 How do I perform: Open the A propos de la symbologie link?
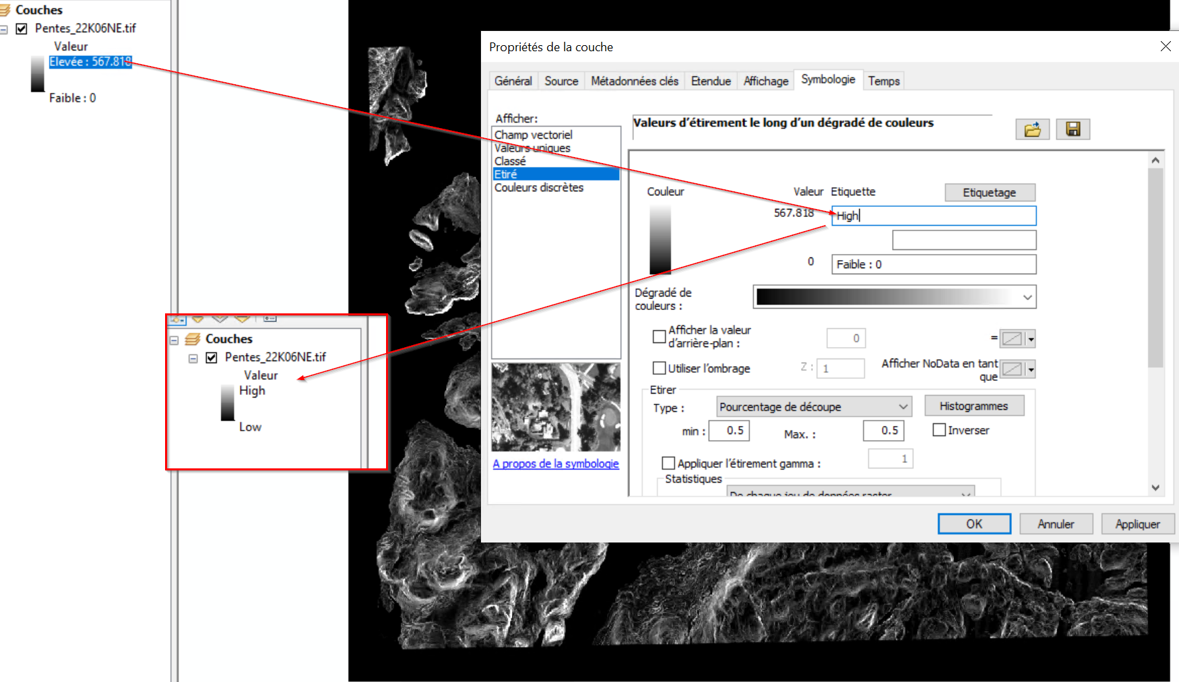tap(555, 464)
